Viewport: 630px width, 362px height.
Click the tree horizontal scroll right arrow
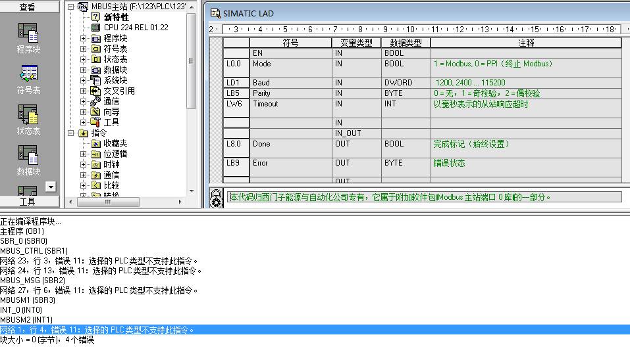(x=180, y=202)
